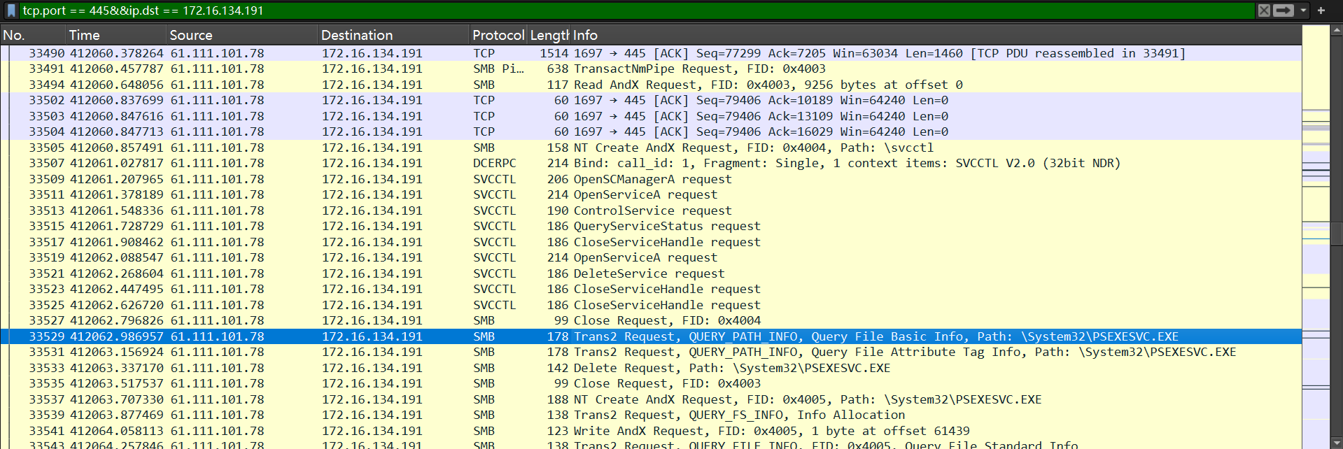Sort by the Source column header

241,35
